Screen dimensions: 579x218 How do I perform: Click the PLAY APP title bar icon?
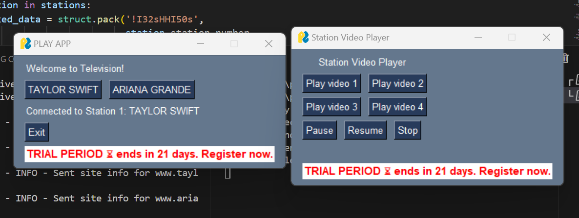point(25,44)
